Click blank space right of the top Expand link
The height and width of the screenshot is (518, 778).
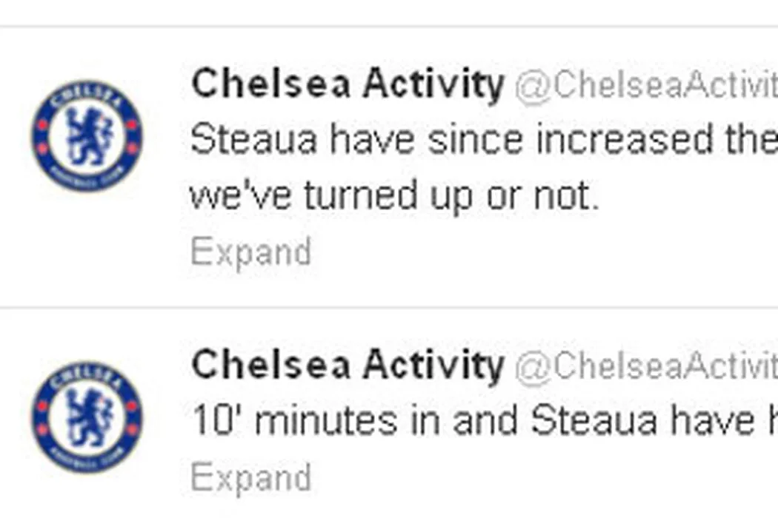coord(519,252)
